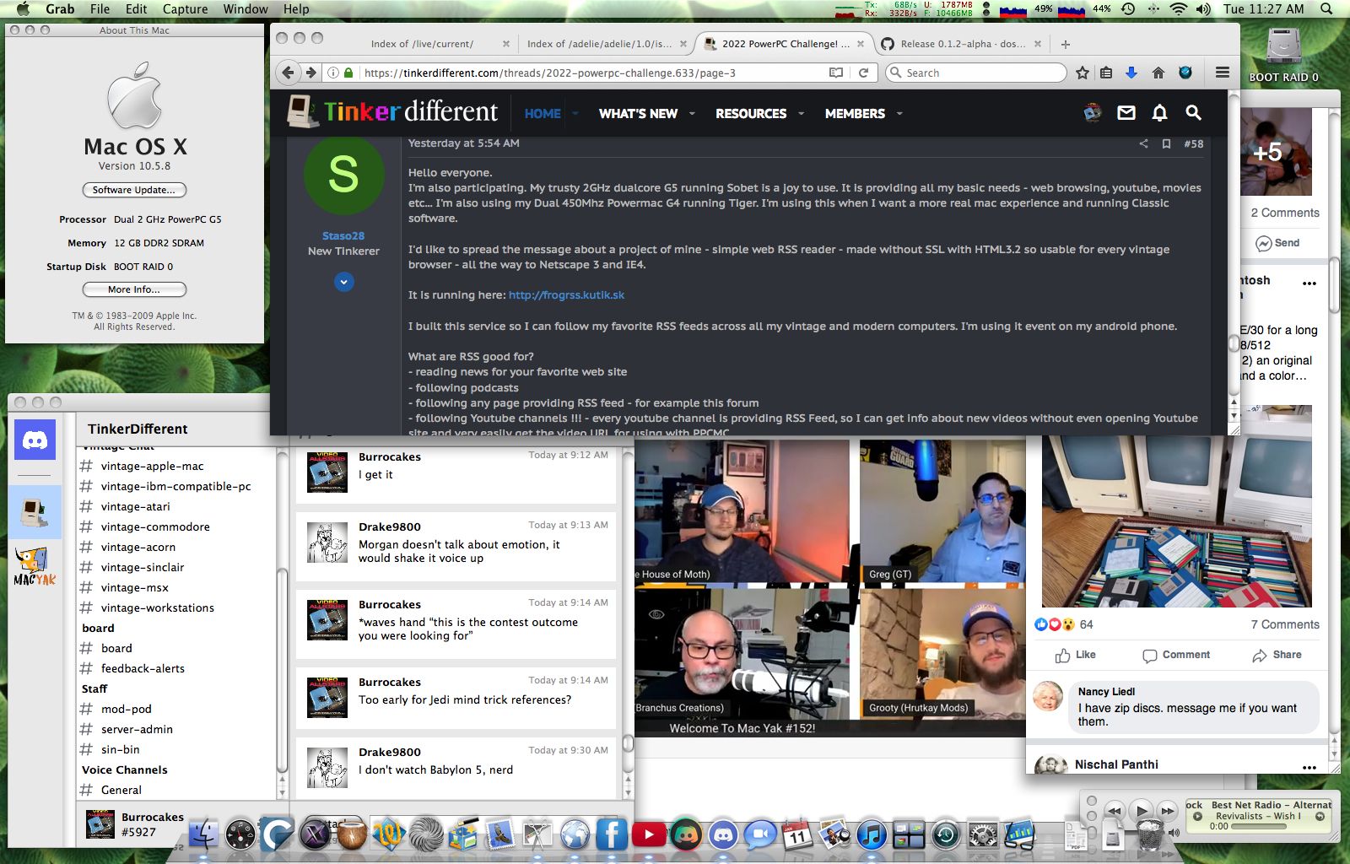Select the feedback-alerts channel
Image resolution: width=1350 pixels, height=864 pixels.
[143, 668]
